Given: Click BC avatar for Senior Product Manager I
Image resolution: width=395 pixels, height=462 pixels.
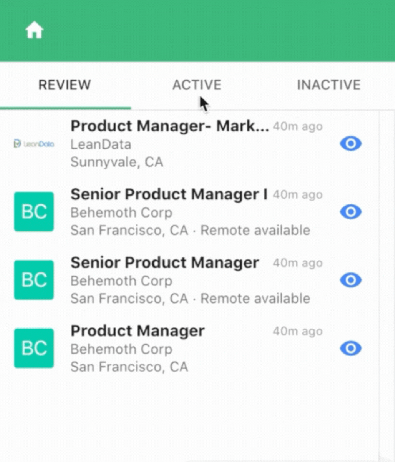Looking at the screenshot, I should pos(34,211).
